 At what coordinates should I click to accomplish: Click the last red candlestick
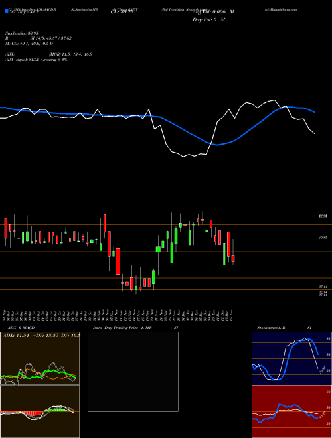233,259
